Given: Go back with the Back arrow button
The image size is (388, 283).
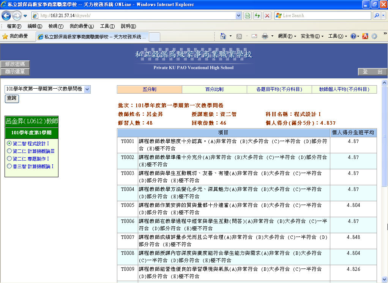Looking at the screenshot, I should click(x=6, y=16).
